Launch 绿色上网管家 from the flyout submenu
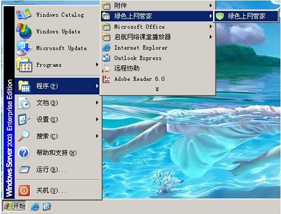Image resolution: width=281 pixels, height=214 pixels. coord(246,16)
